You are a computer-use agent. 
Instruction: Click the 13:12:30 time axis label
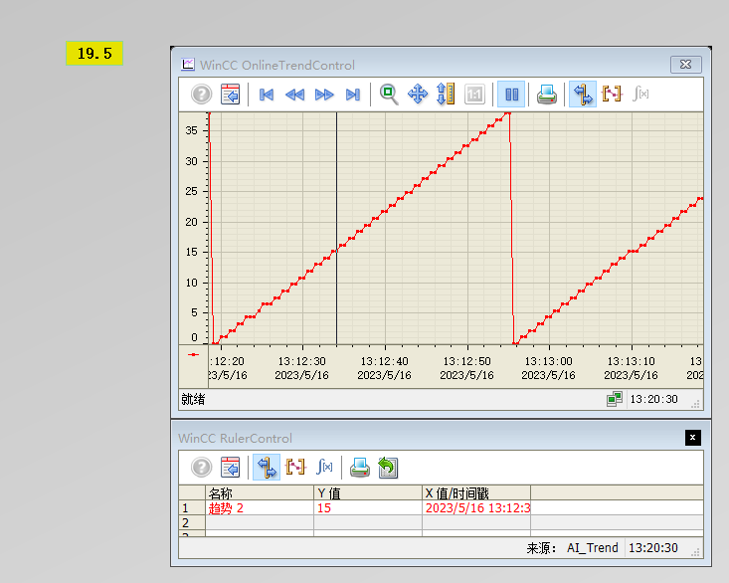click(301, 361)
